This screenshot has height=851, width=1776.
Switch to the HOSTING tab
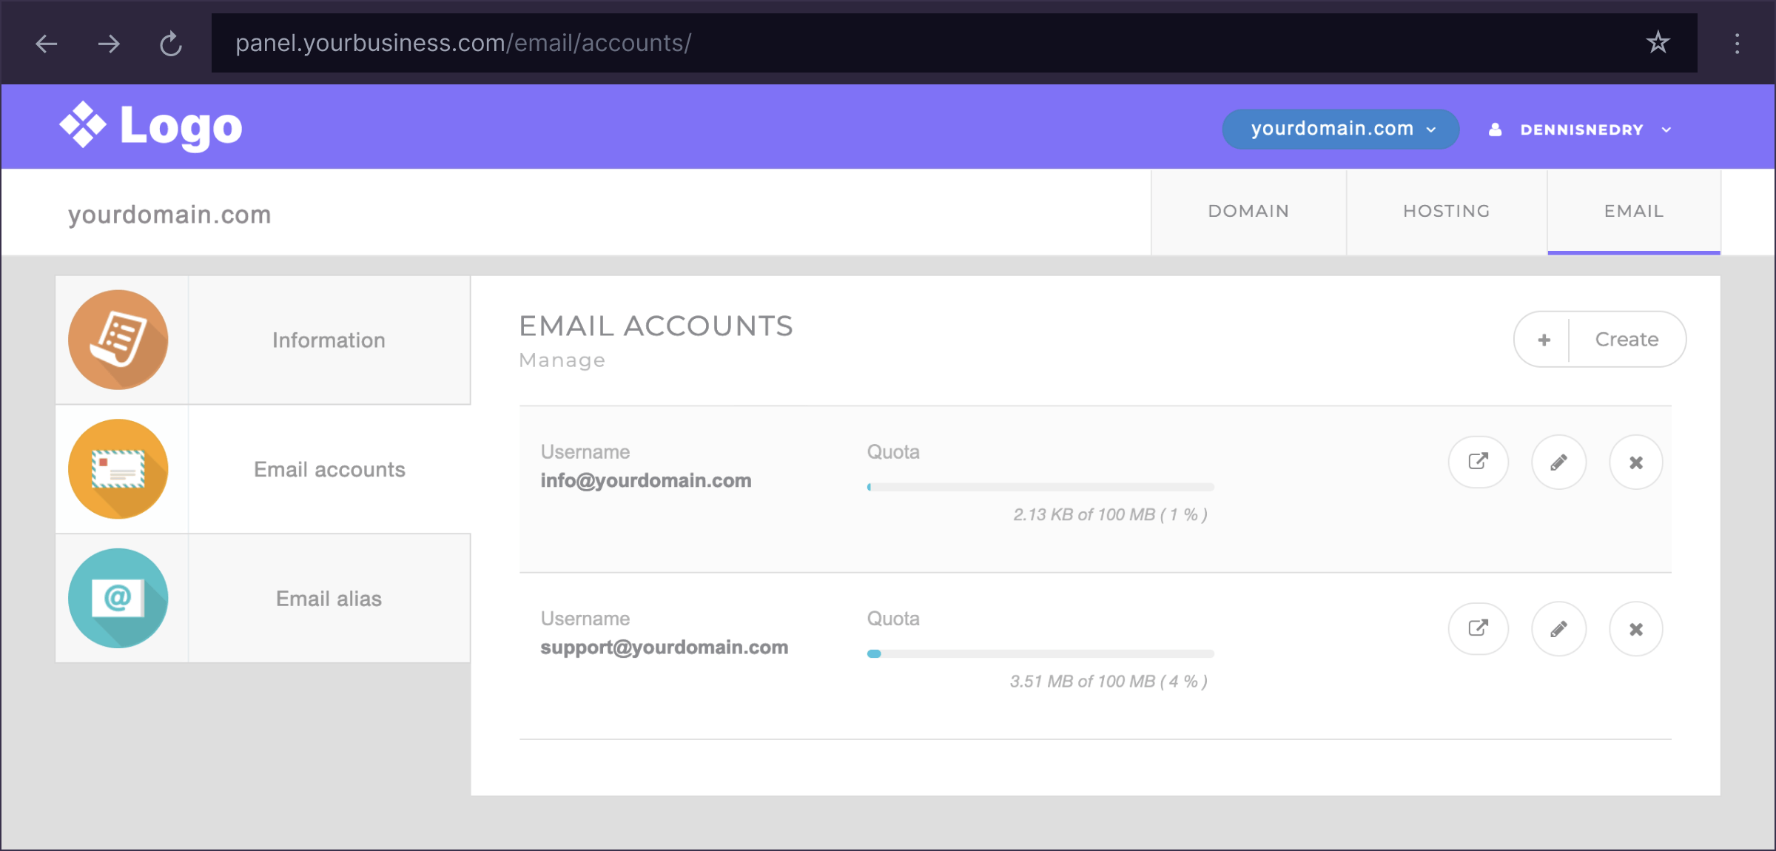click(1446, 212)
